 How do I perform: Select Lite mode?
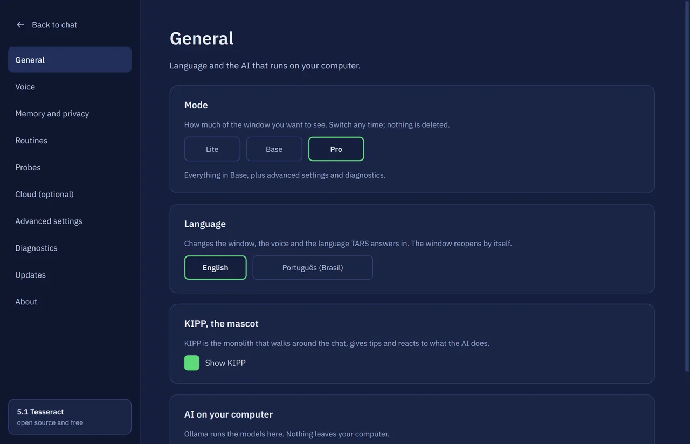(212, 149)
